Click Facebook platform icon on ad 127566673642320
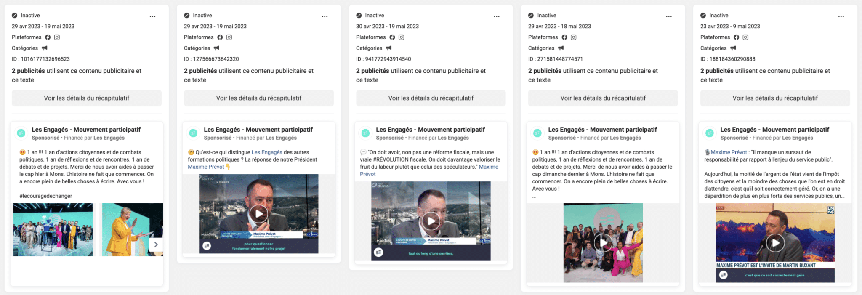The width and height of the screenshot is (862, 295). coord(220,37)
